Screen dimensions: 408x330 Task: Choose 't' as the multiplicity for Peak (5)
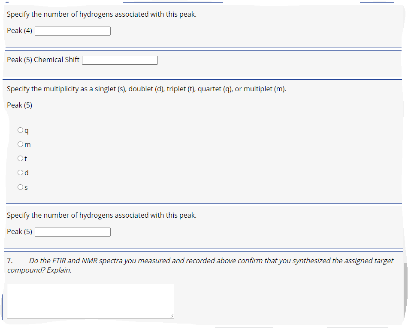pos(20,158)
